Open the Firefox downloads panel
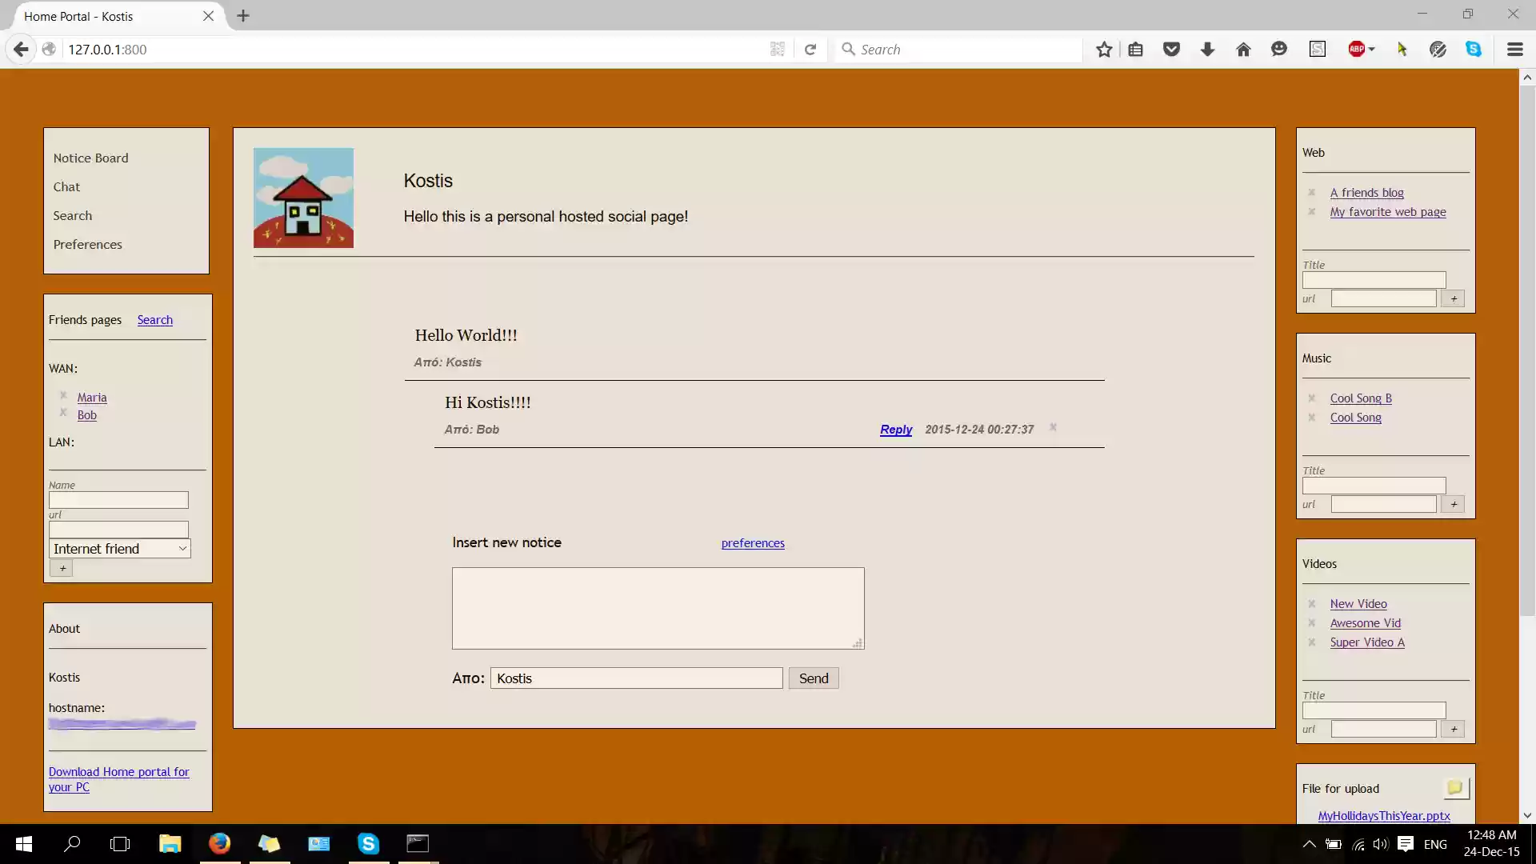 point(1207,49)
